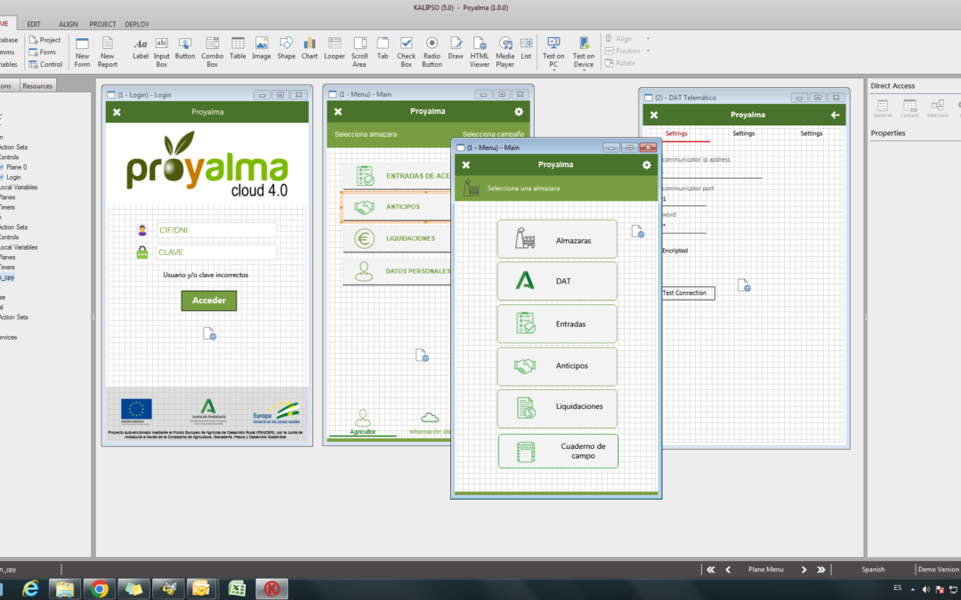Select first Settings tab in DAT window
Image resolution: width=961 pixels, height=600 pixels.
[676, 133]
